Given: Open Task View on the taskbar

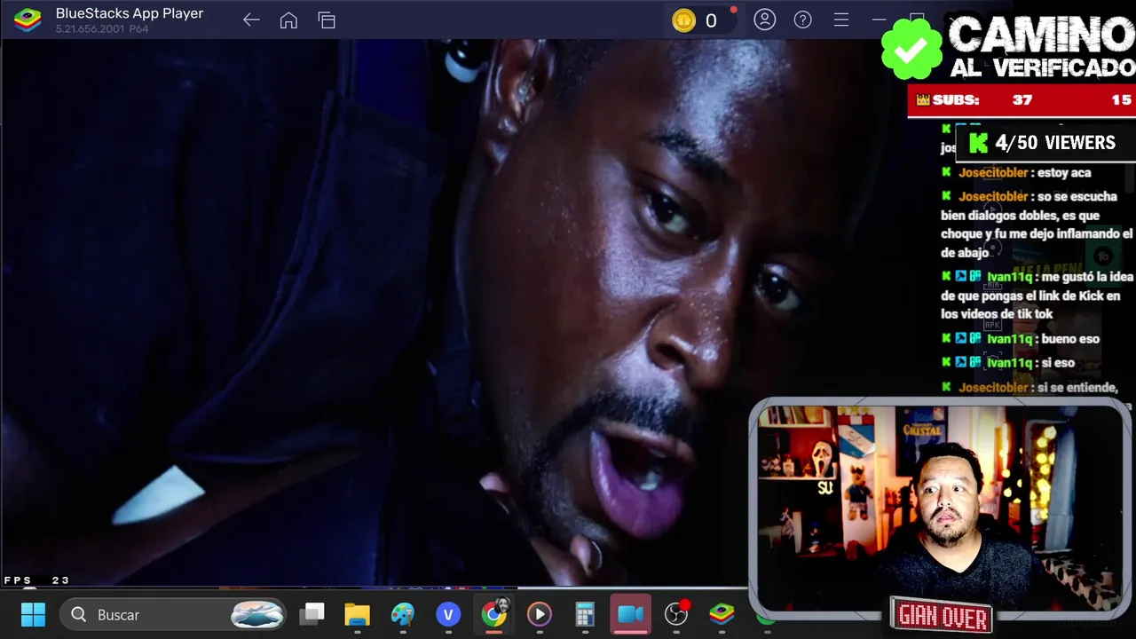Looking at the screenshot, I should (312, 614).
